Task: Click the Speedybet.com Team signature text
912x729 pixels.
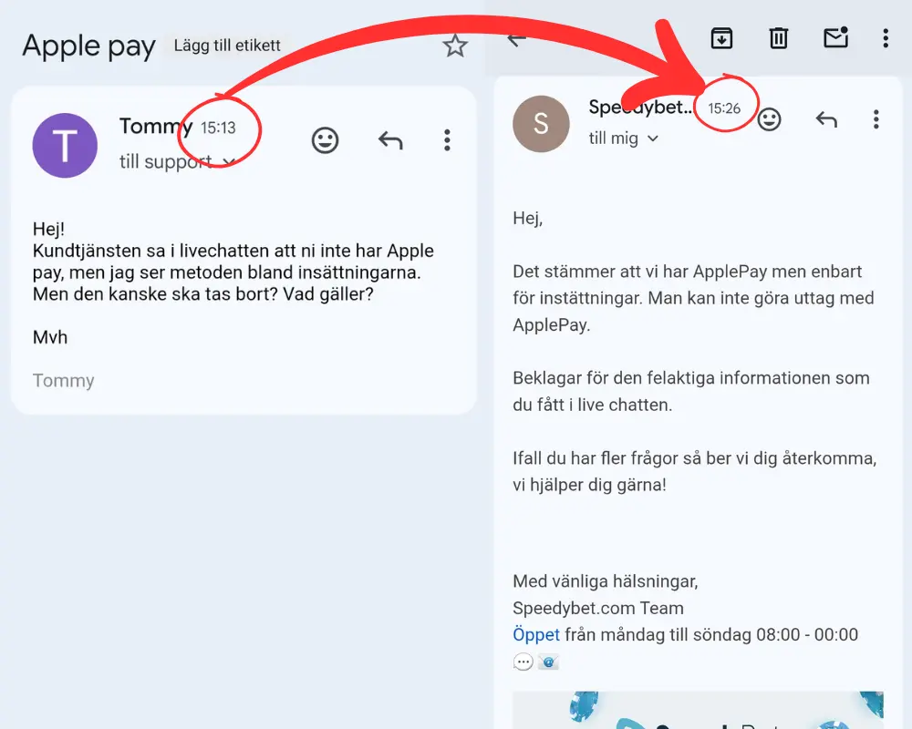Action: tap(598, 608)
